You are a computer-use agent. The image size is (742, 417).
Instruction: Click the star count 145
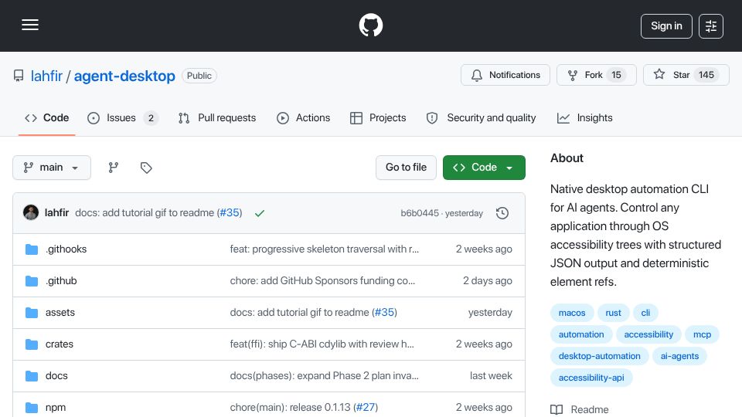point(706,75)
